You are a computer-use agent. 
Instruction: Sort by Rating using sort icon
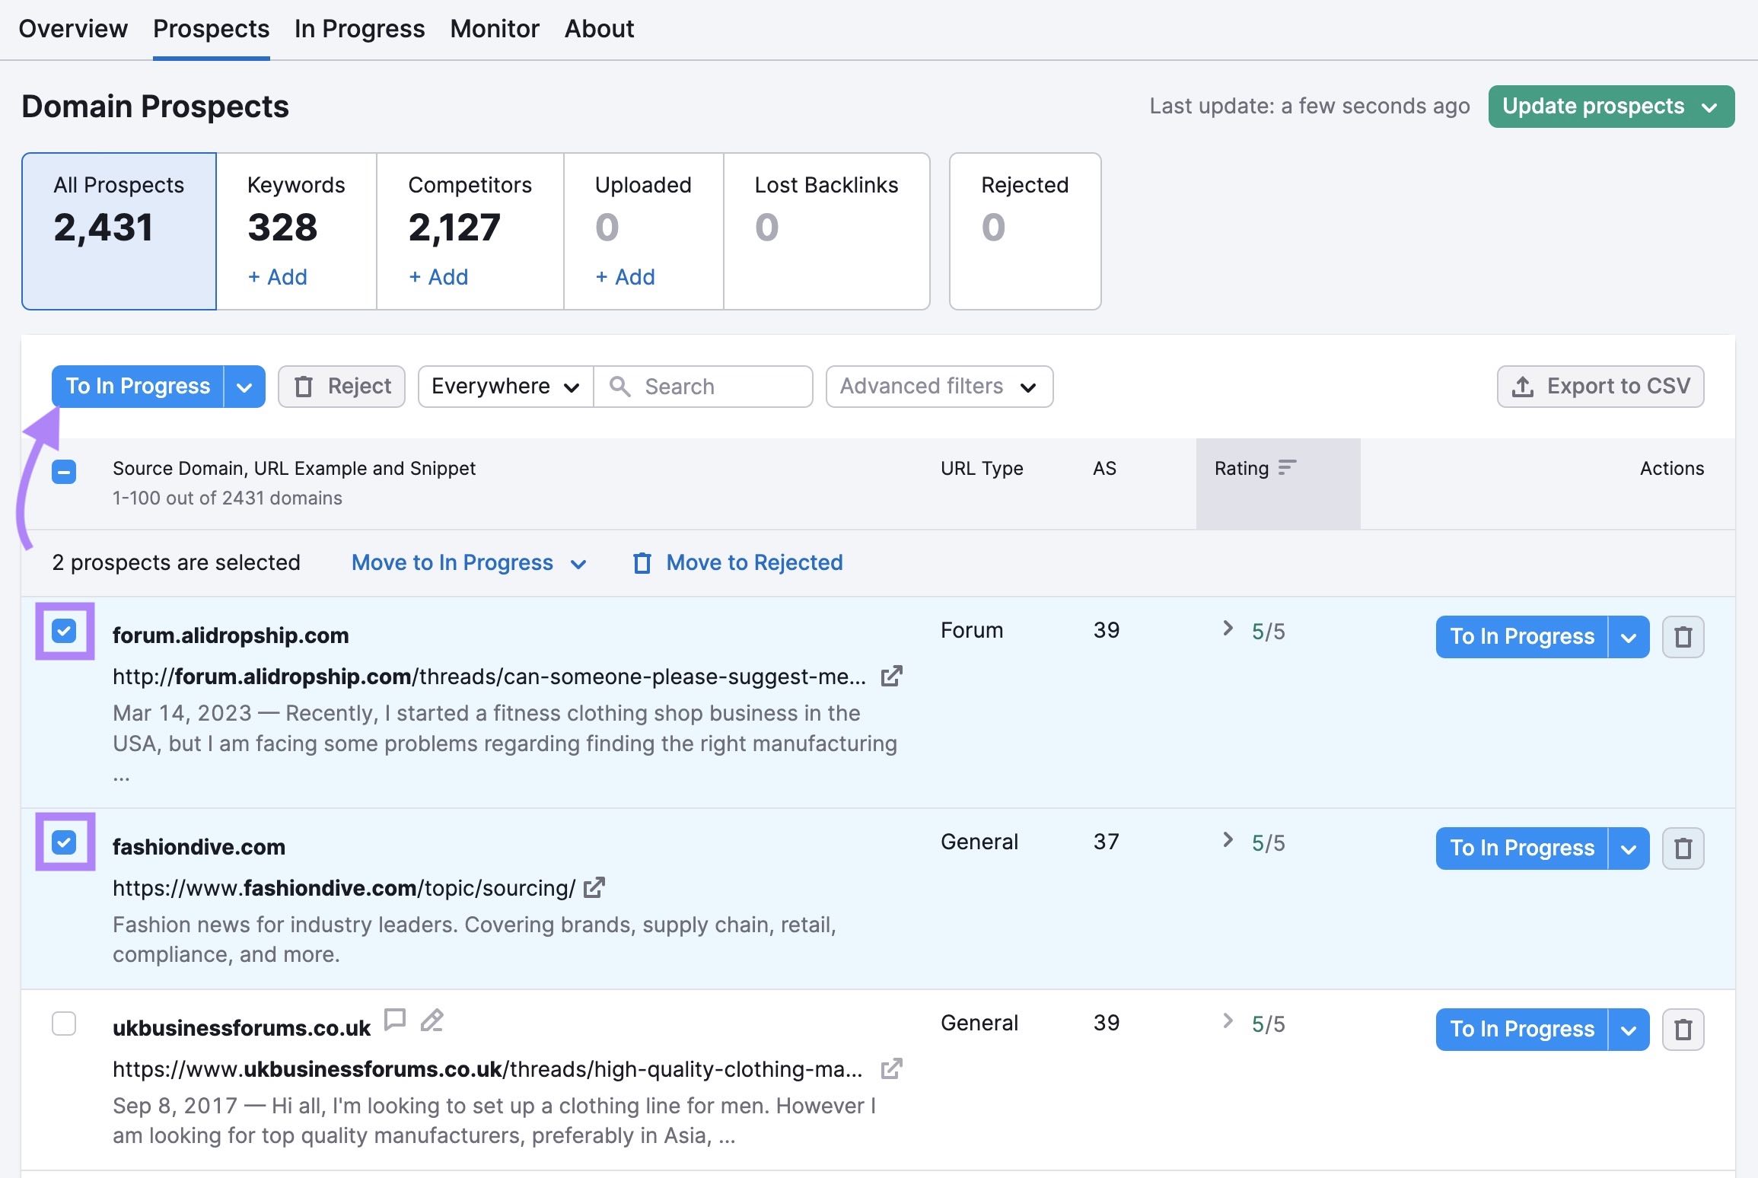coord(1287,467)
